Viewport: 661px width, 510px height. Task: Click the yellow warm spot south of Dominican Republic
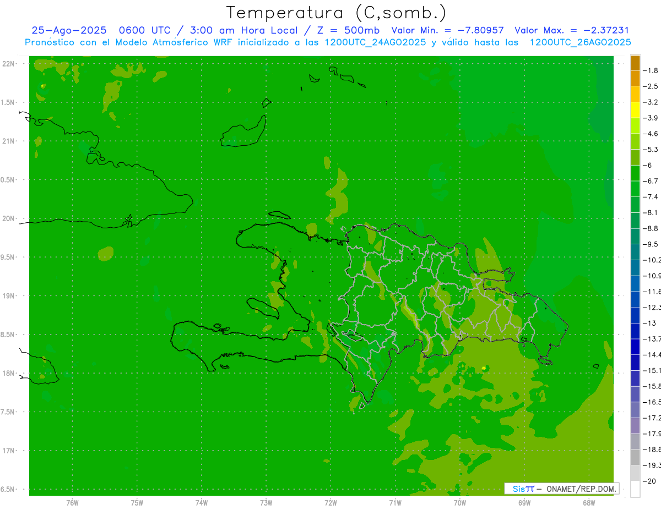pyautogui.click(x=484, y=368)
